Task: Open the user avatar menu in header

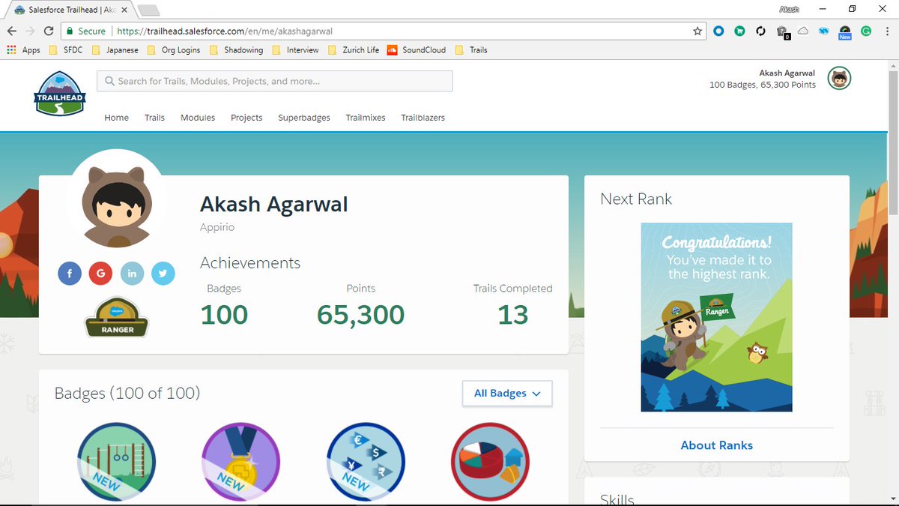Action: [x=839, y=78]
